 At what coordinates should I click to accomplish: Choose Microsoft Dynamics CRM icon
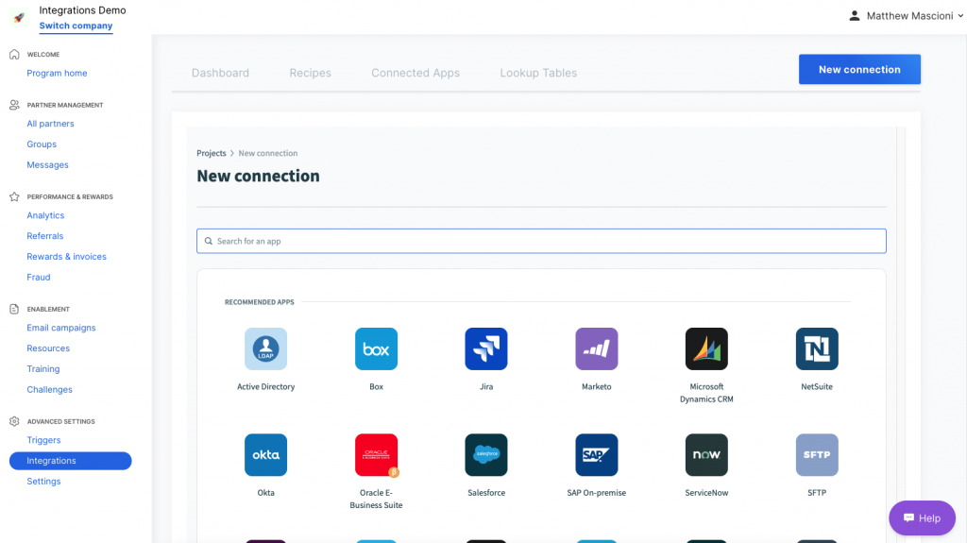pyautogui.click(x=706, y=348)
